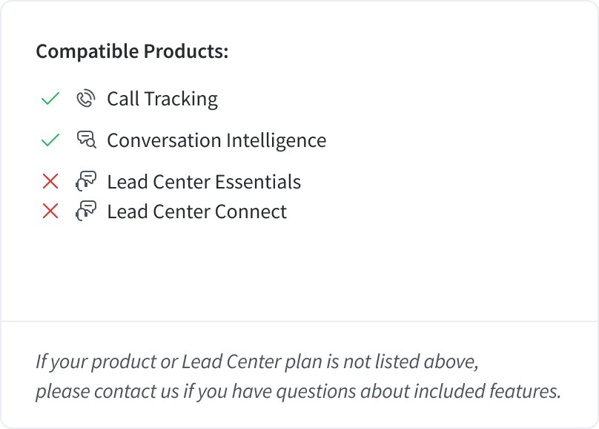The image size is (599, 429).
Task: Click green checkmark beside Conversation Intelligence
Action: 50,140
